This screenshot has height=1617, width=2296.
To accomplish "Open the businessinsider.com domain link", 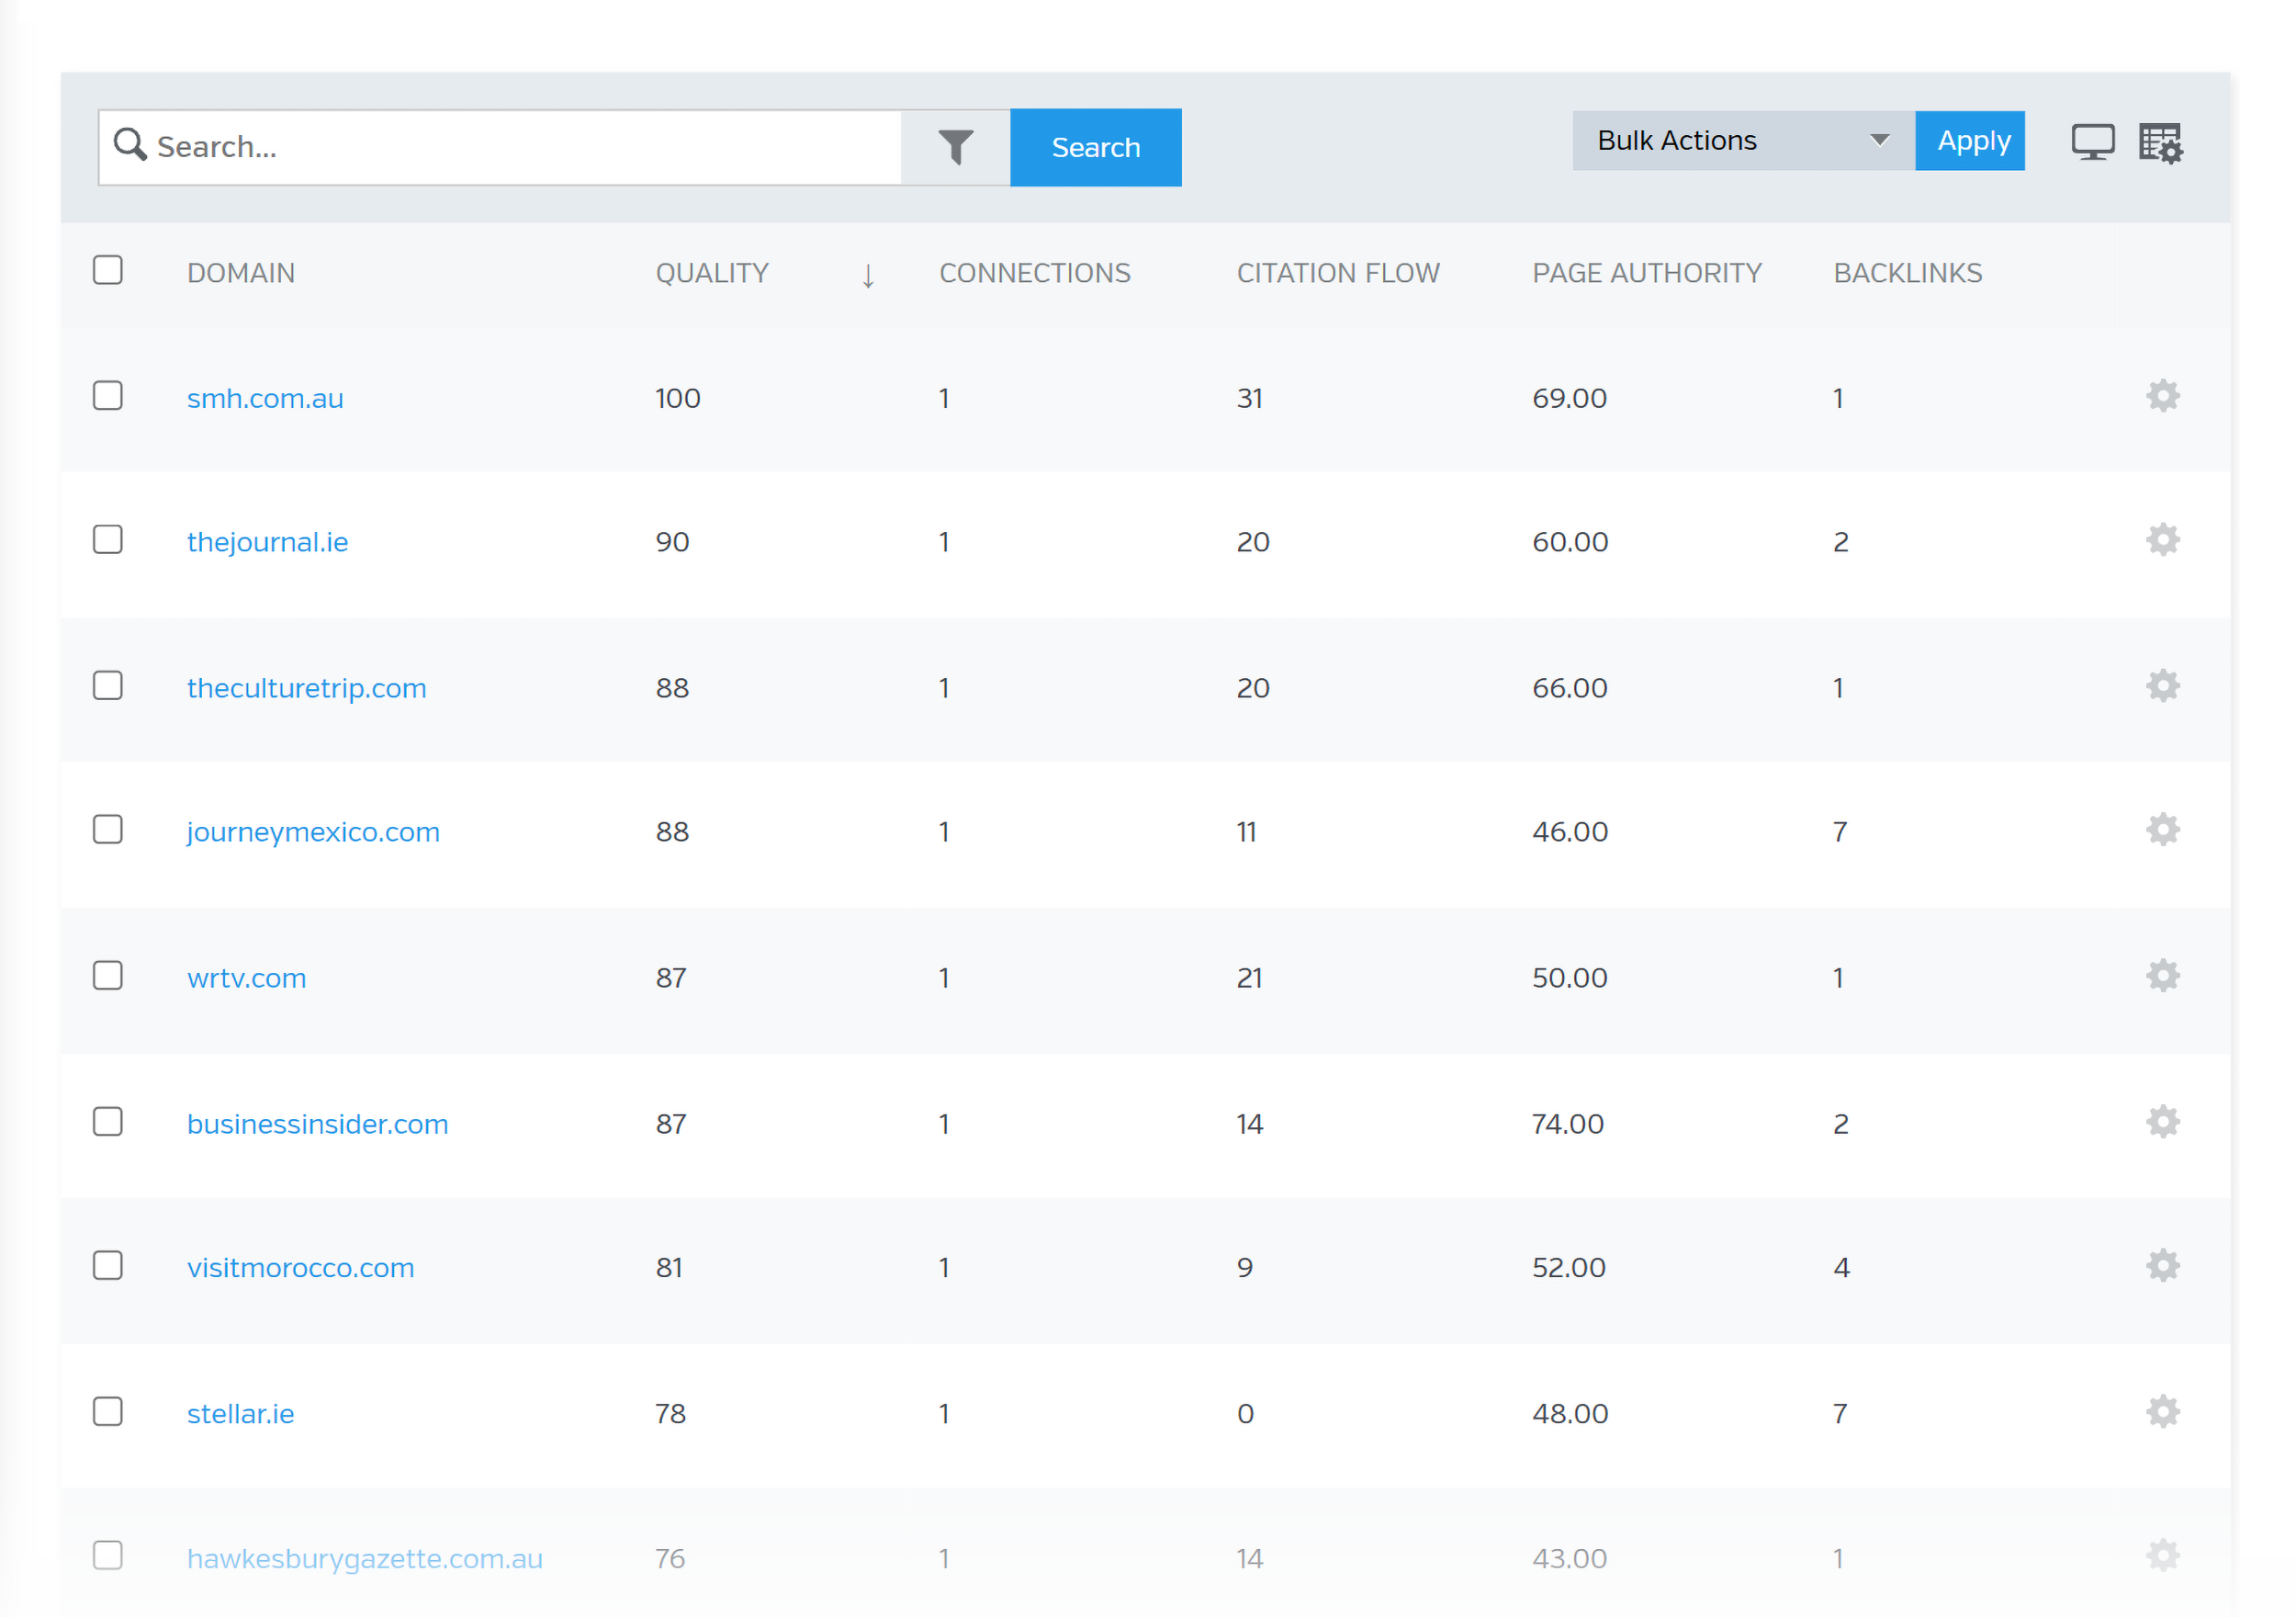I will 318,1125.
